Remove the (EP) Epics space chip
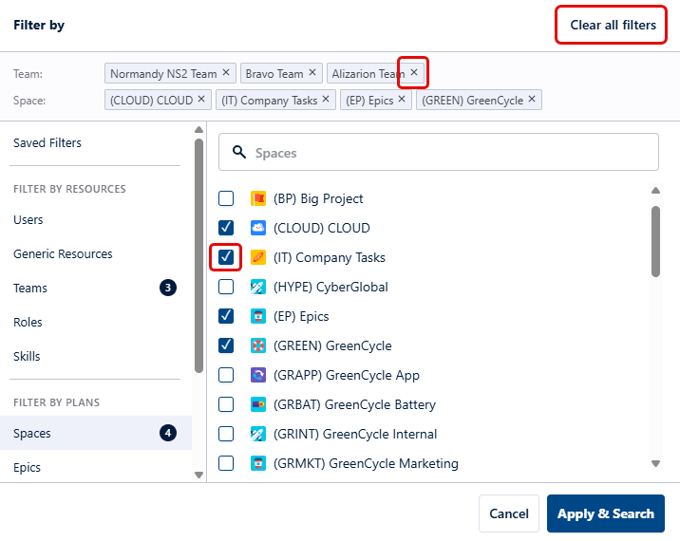 402,100
